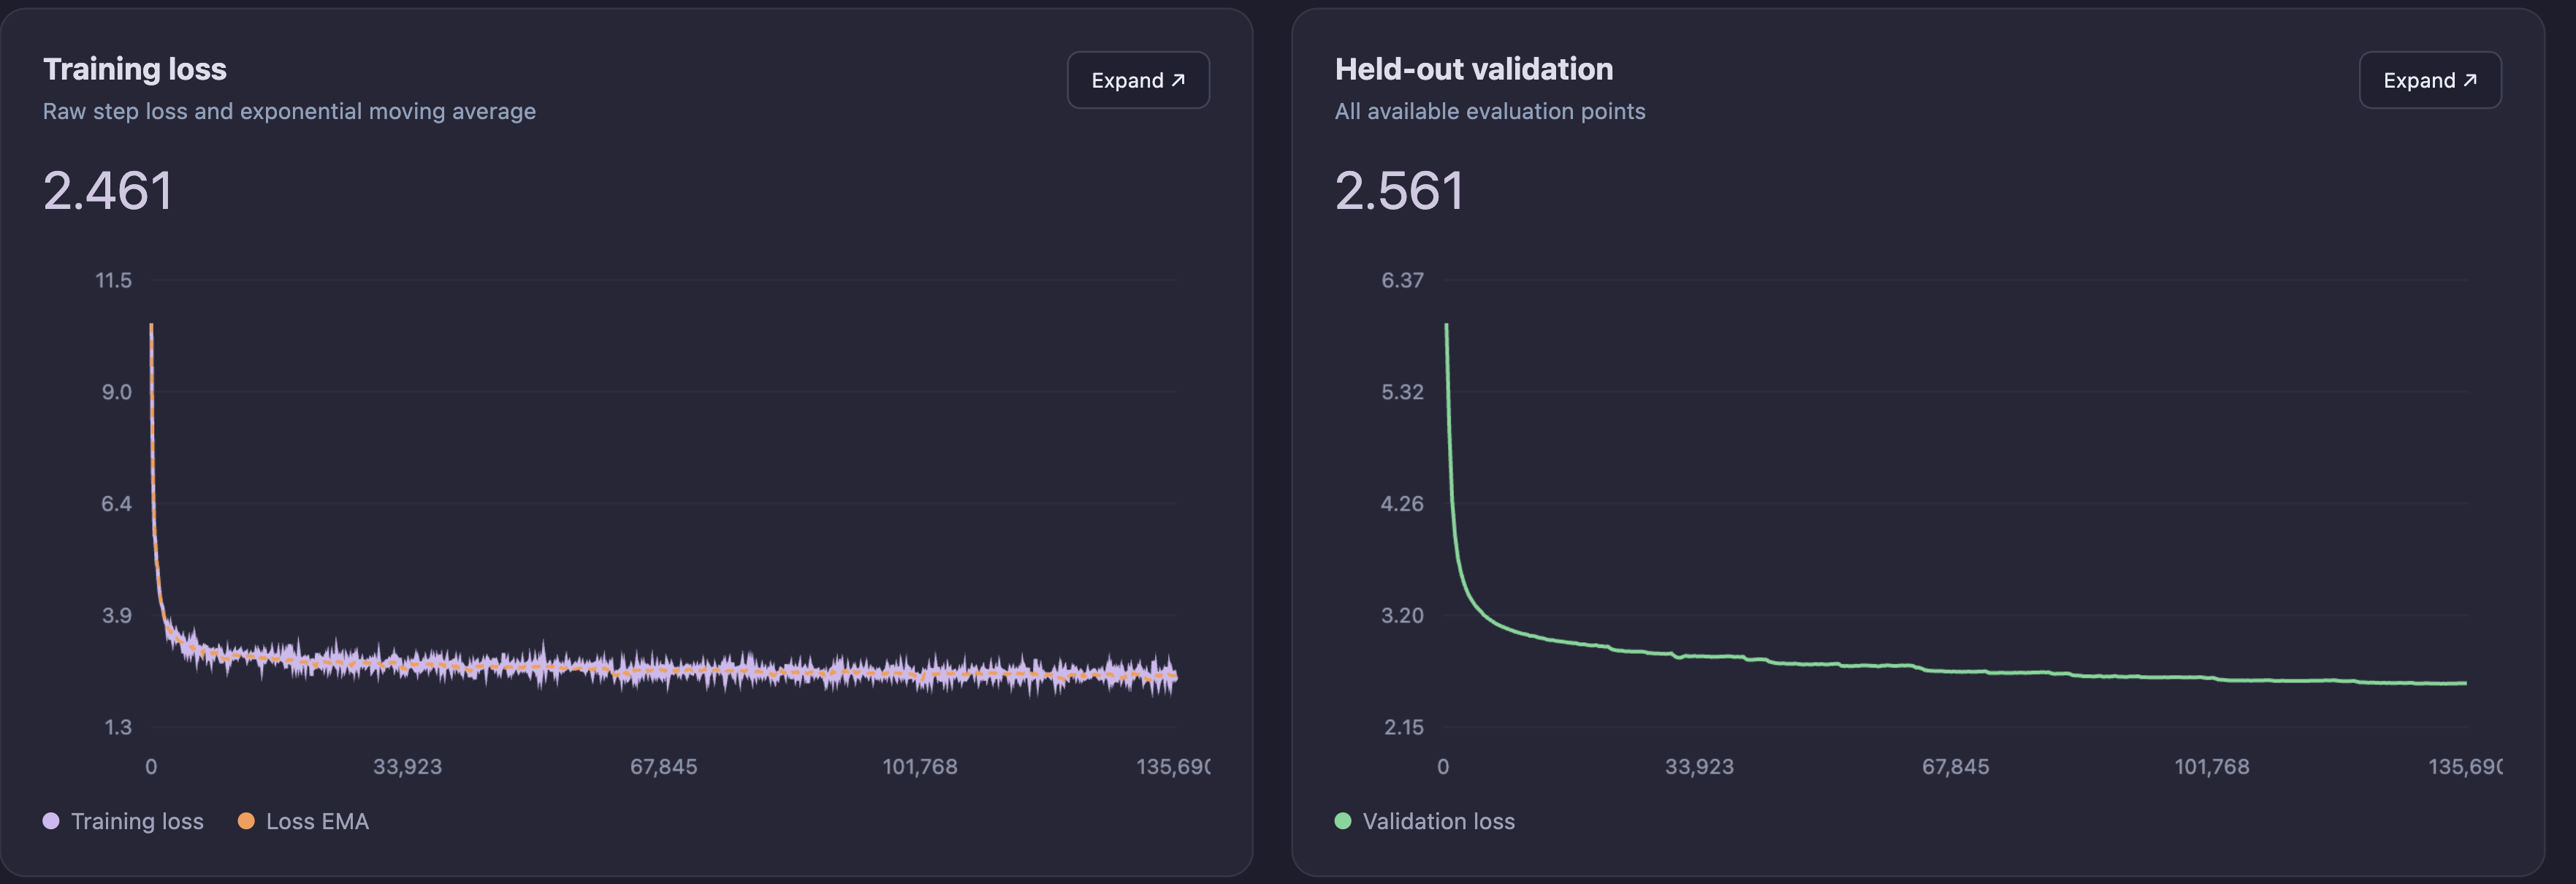Click 67,845 on the validation x-axis
This screenshot has width=2576, height=884.
tap(1955, 767)
